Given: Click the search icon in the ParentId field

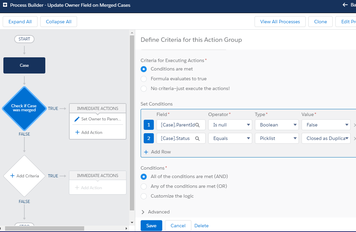Looking at the screenshot, I should click(x=197, y=125).
